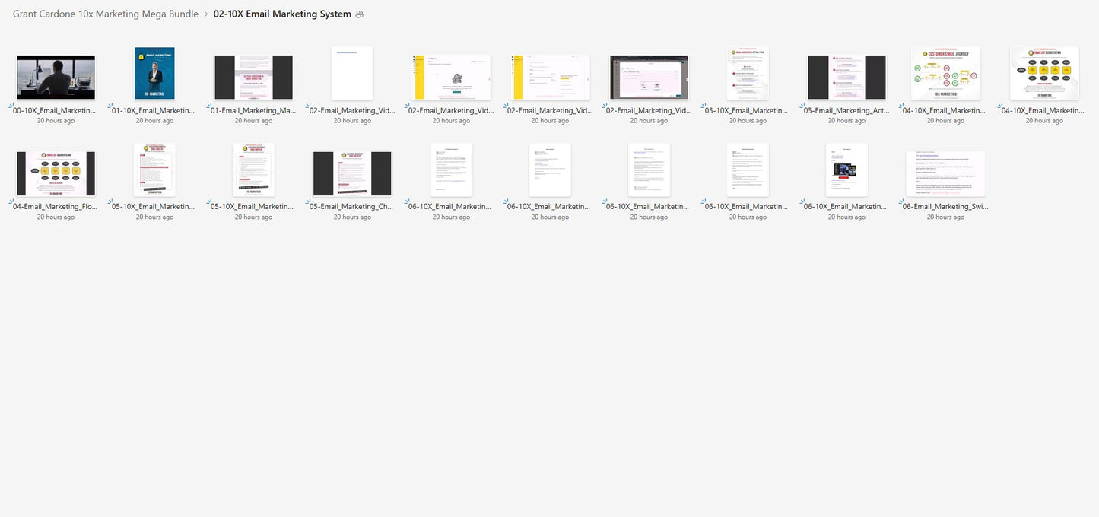The image size is (1099, 517).
Task: Open the 03-10X_Email_Marketing action plan file
Action: click(748, 74)
